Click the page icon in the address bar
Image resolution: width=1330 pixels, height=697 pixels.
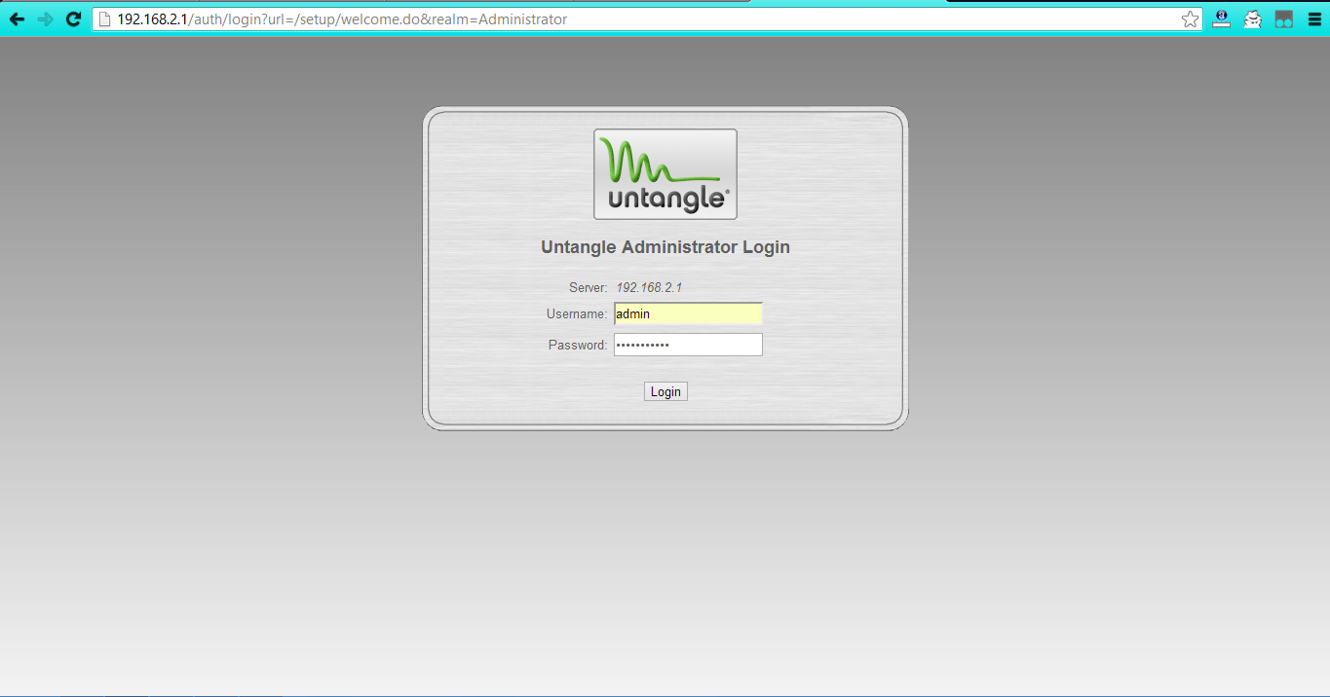point(105,19)
